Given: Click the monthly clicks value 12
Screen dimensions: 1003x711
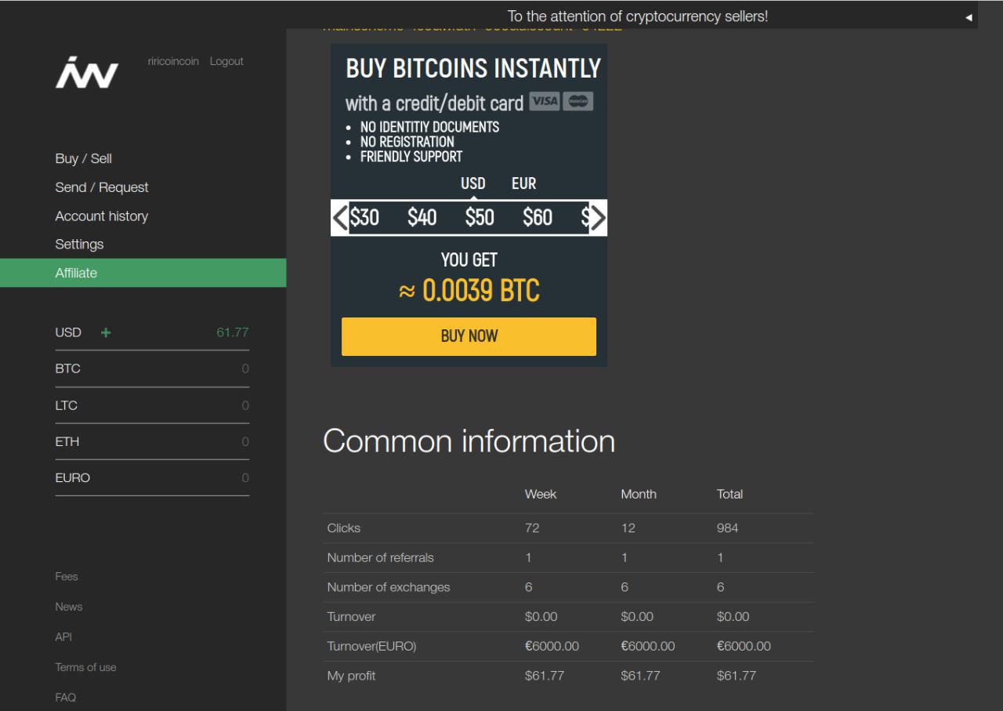Looking at the screenshot, I should click(628, 528).
